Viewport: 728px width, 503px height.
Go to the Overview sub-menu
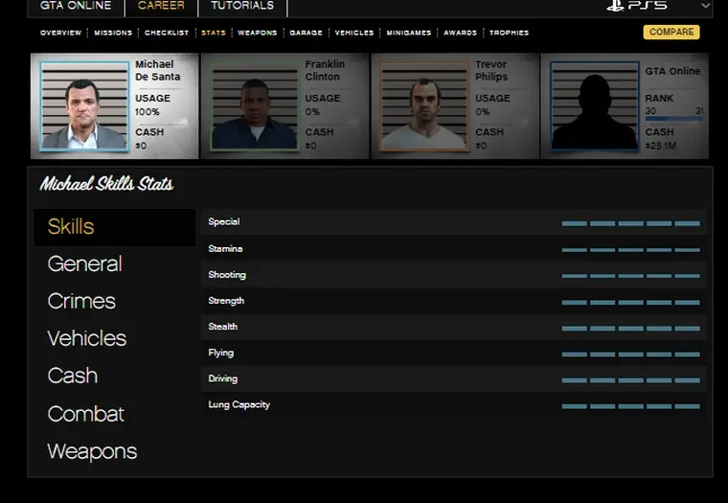[x=60, y=33]
